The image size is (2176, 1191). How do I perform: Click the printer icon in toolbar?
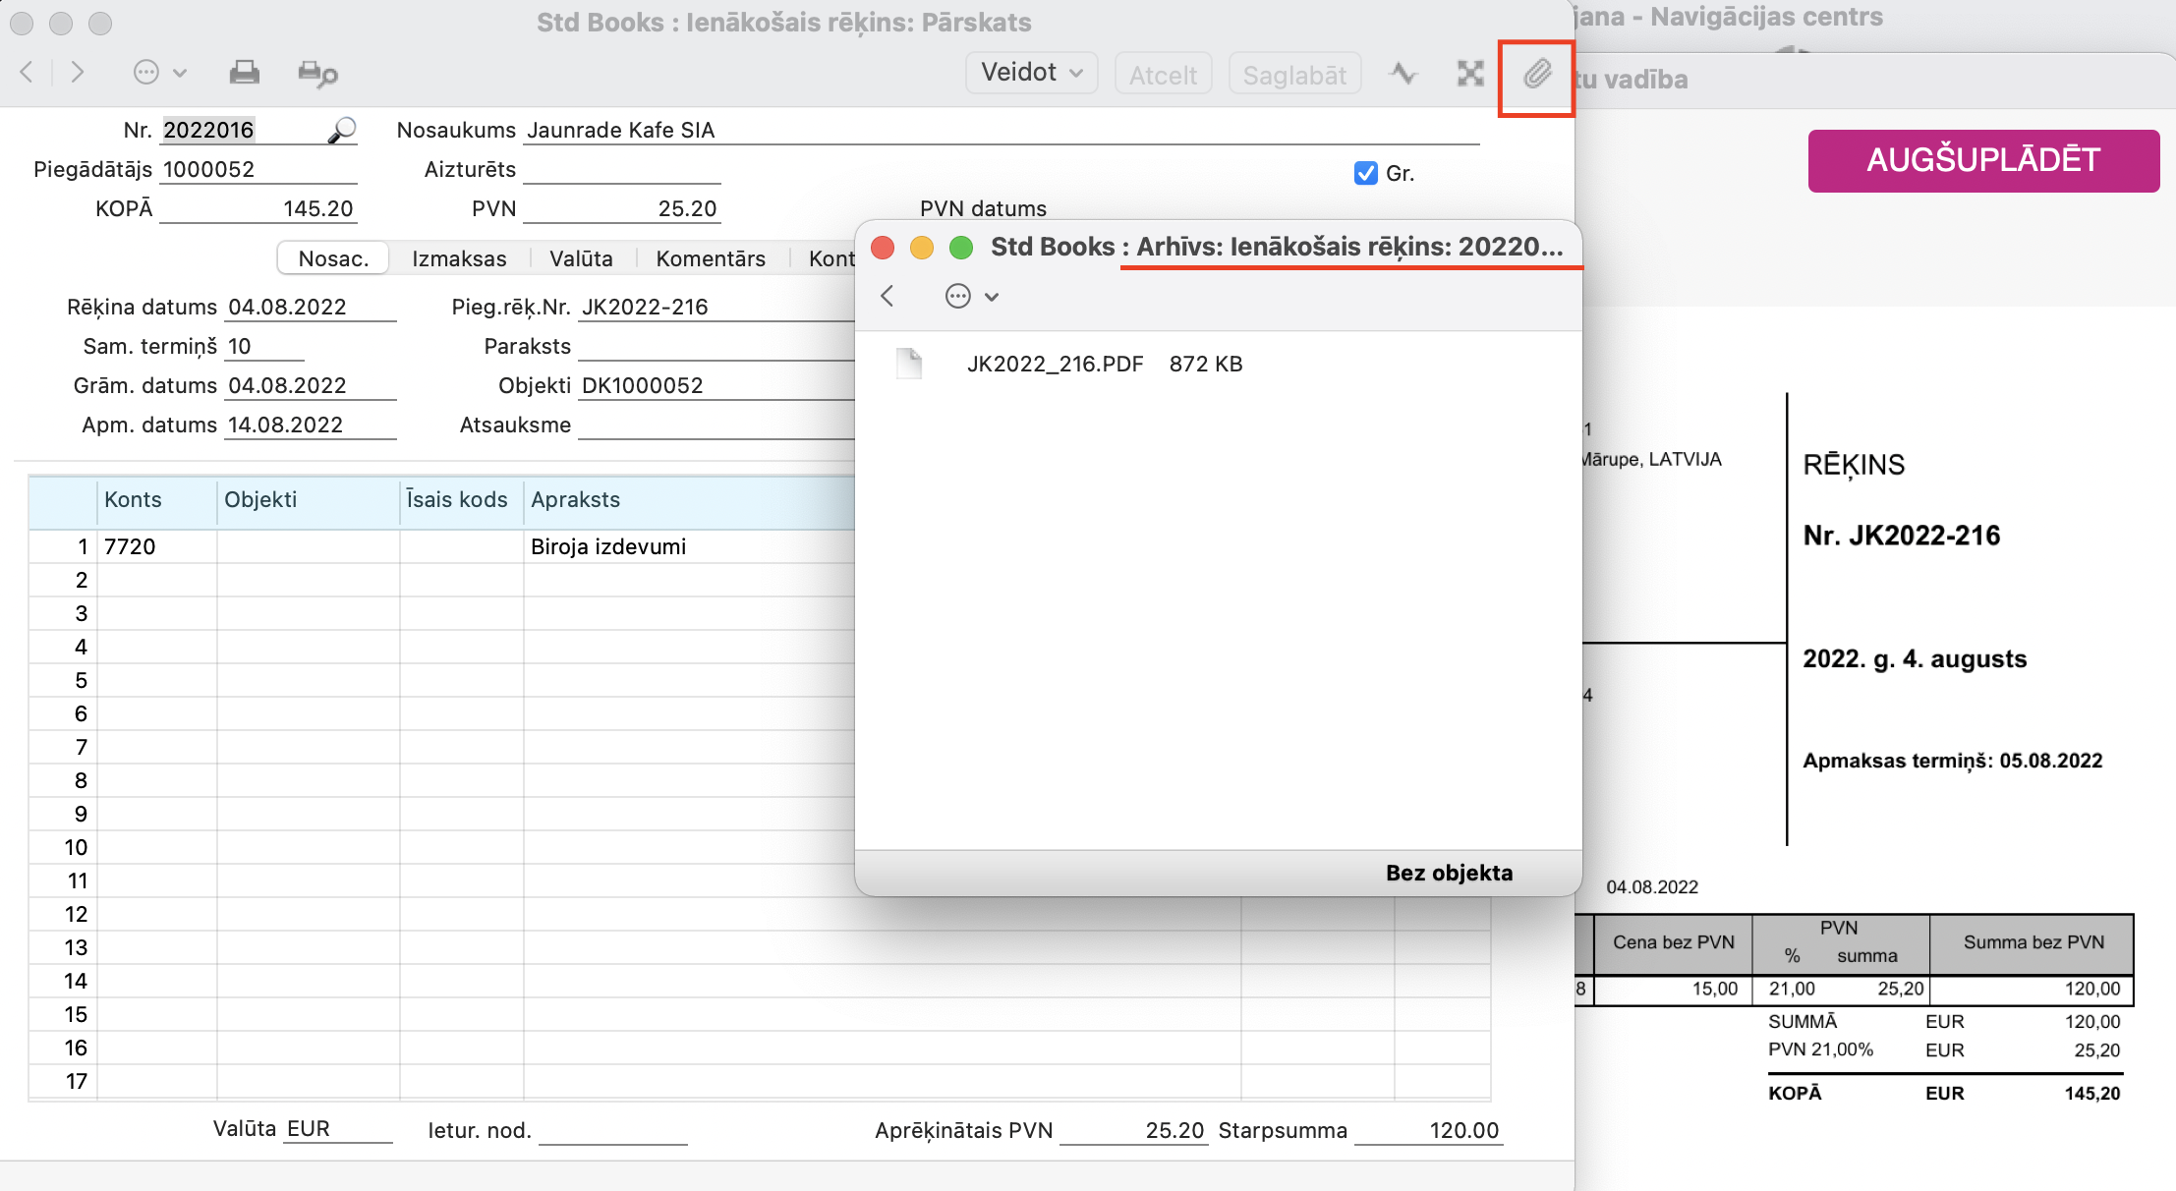(244, 73)
